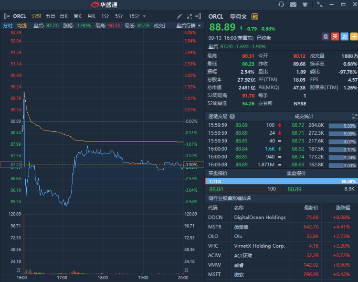The height and width of the screenshot is (282, 358).
Task: Select the chart drawing pencil tool
Action: click(x=179, y=16)
